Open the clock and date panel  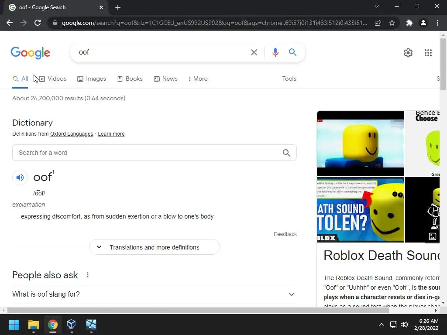(x=426, y=325)
